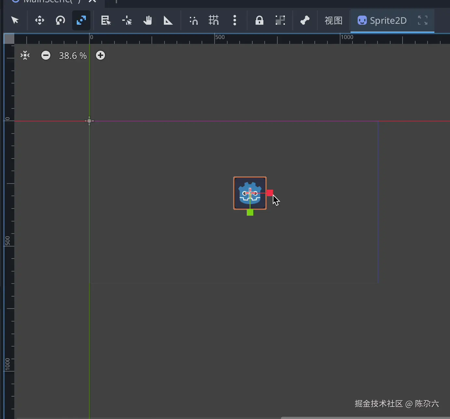Center the view on selection
This screenshot has width=450, height=419.
click(25, 56)
